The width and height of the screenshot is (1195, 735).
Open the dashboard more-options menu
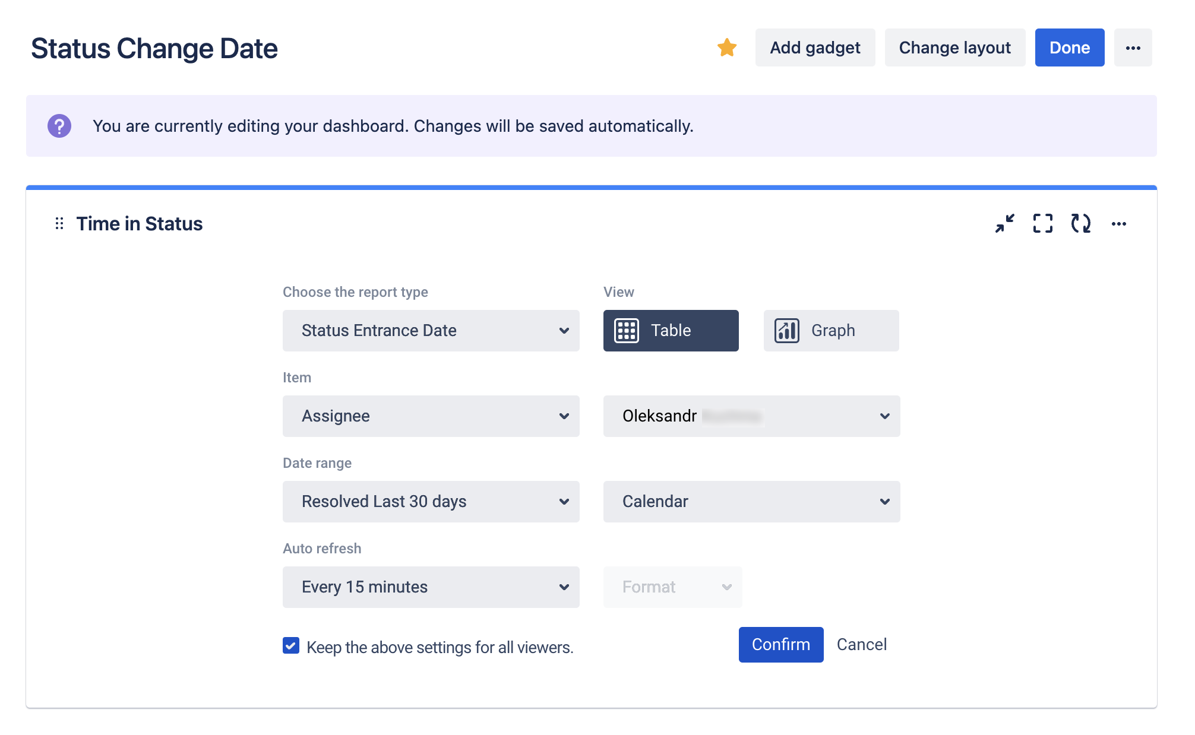(1133, 47)
